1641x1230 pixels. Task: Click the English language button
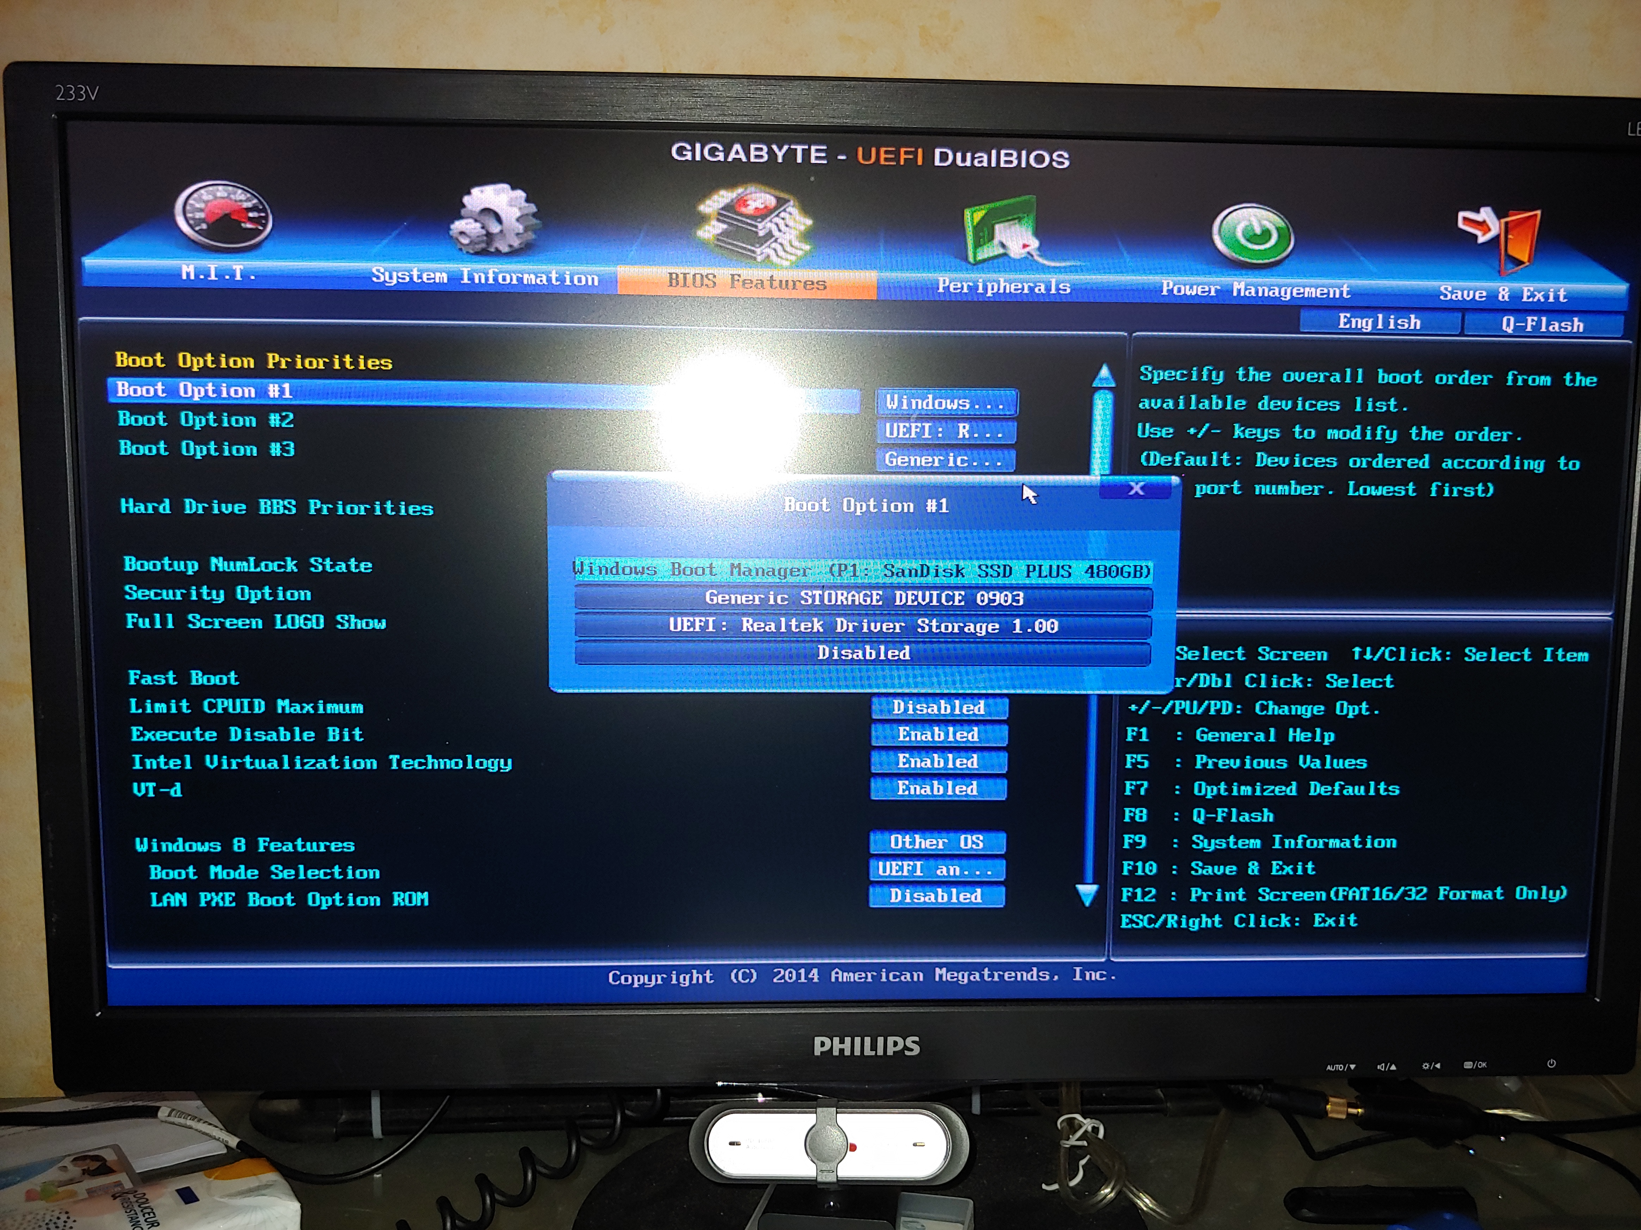[1380, 322]
